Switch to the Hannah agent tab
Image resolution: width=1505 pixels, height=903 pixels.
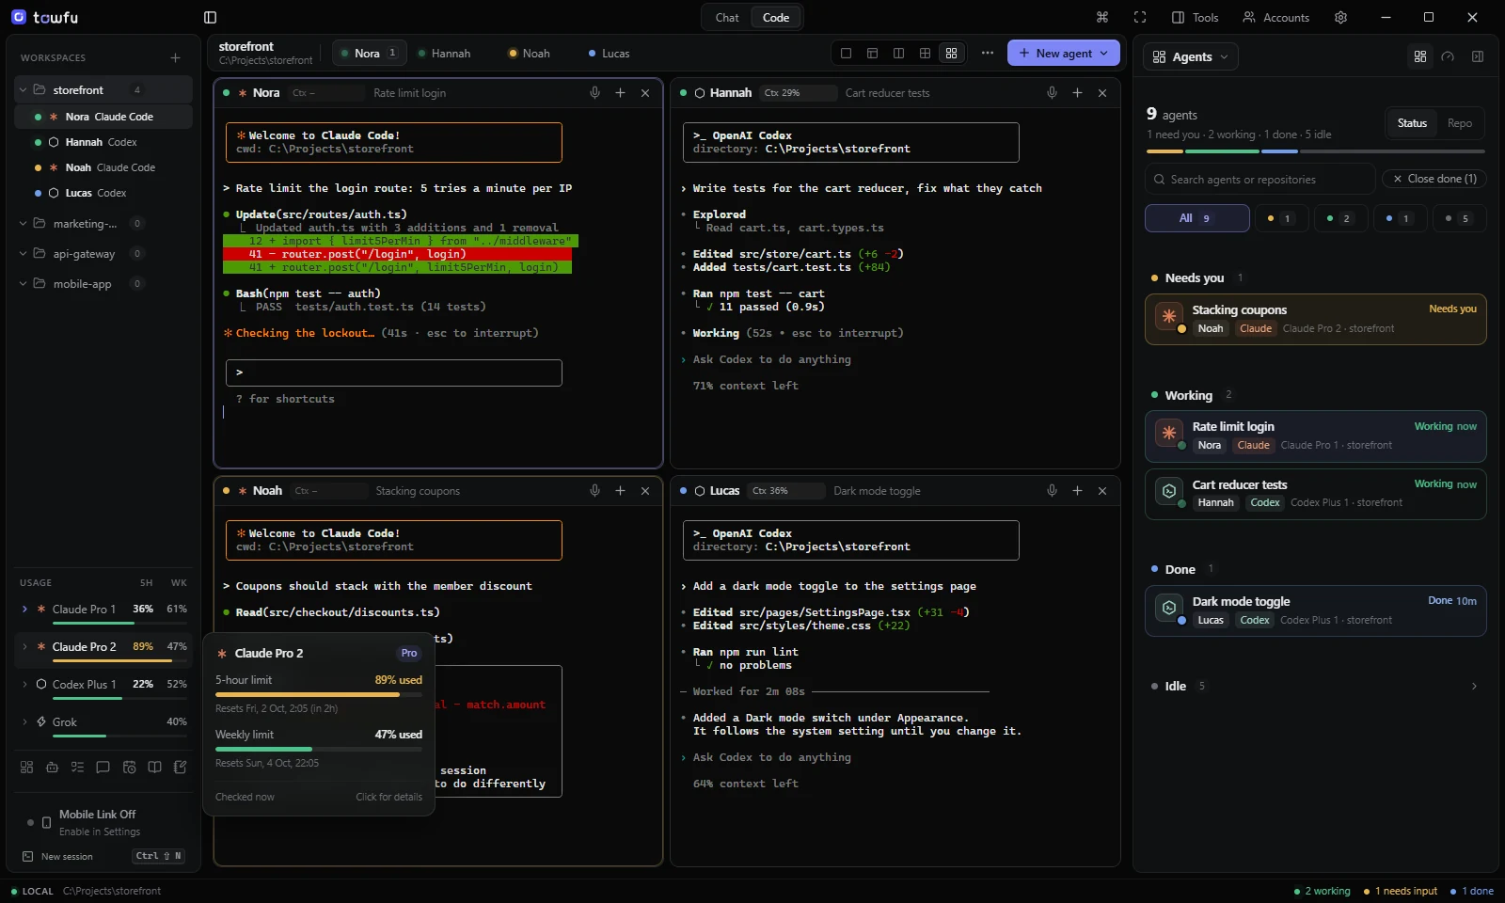pyautogui.click(x=444, y=54)
